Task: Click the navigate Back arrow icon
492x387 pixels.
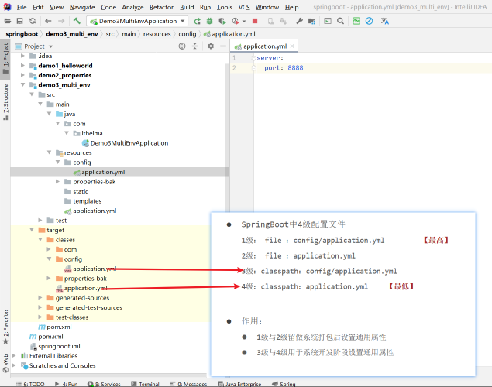Action: [x=48, y=21]
